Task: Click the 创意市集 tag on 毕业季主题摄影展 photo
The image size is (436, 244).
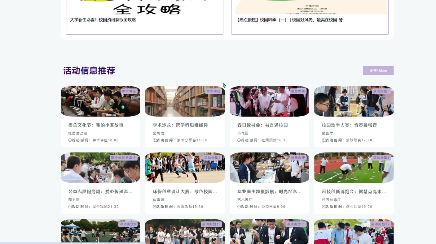Action: (x=298, y=158)
